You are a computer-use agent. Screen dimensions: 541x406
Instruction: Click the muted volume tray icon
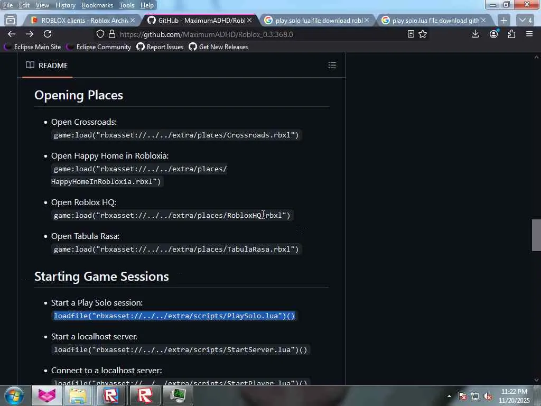488,396
